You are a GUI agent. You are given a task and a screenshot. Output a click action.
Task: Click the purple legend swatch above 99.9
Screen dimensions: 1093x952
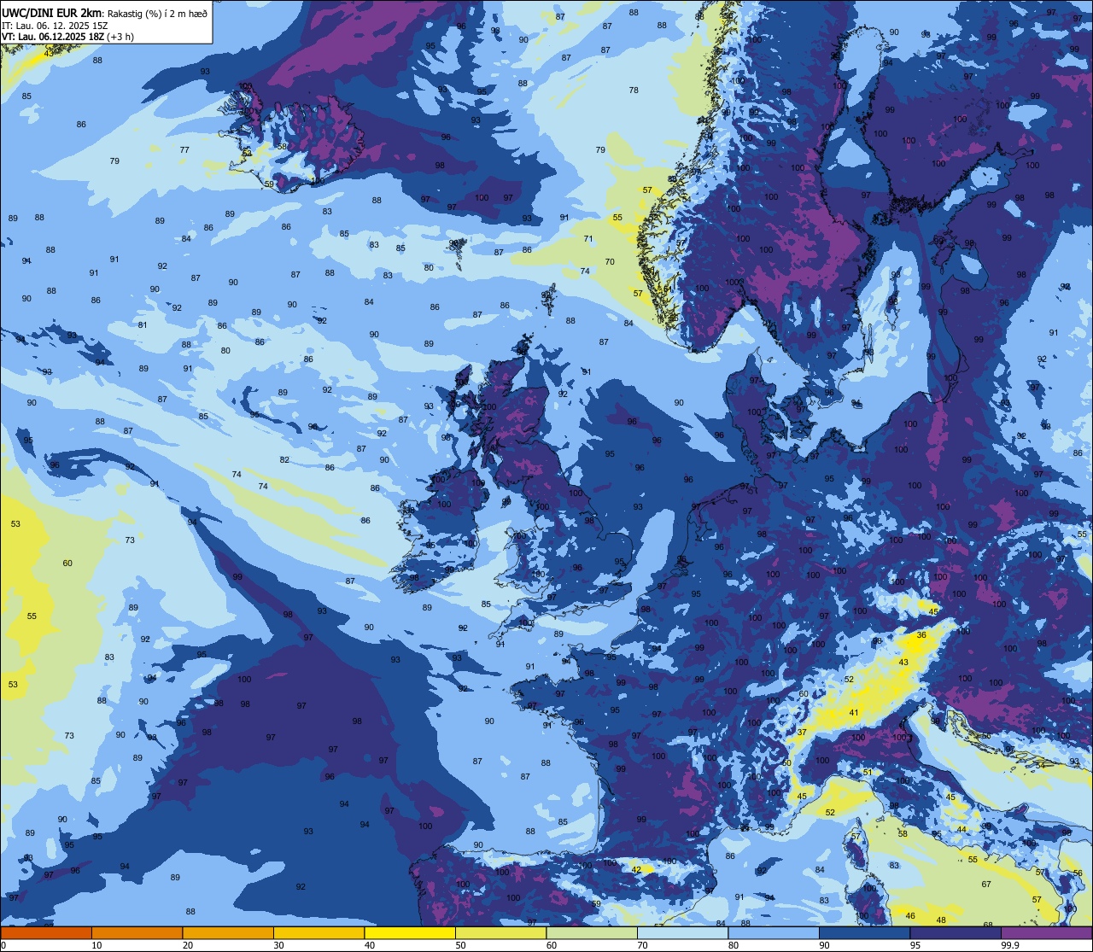(x=1046, y=932)
